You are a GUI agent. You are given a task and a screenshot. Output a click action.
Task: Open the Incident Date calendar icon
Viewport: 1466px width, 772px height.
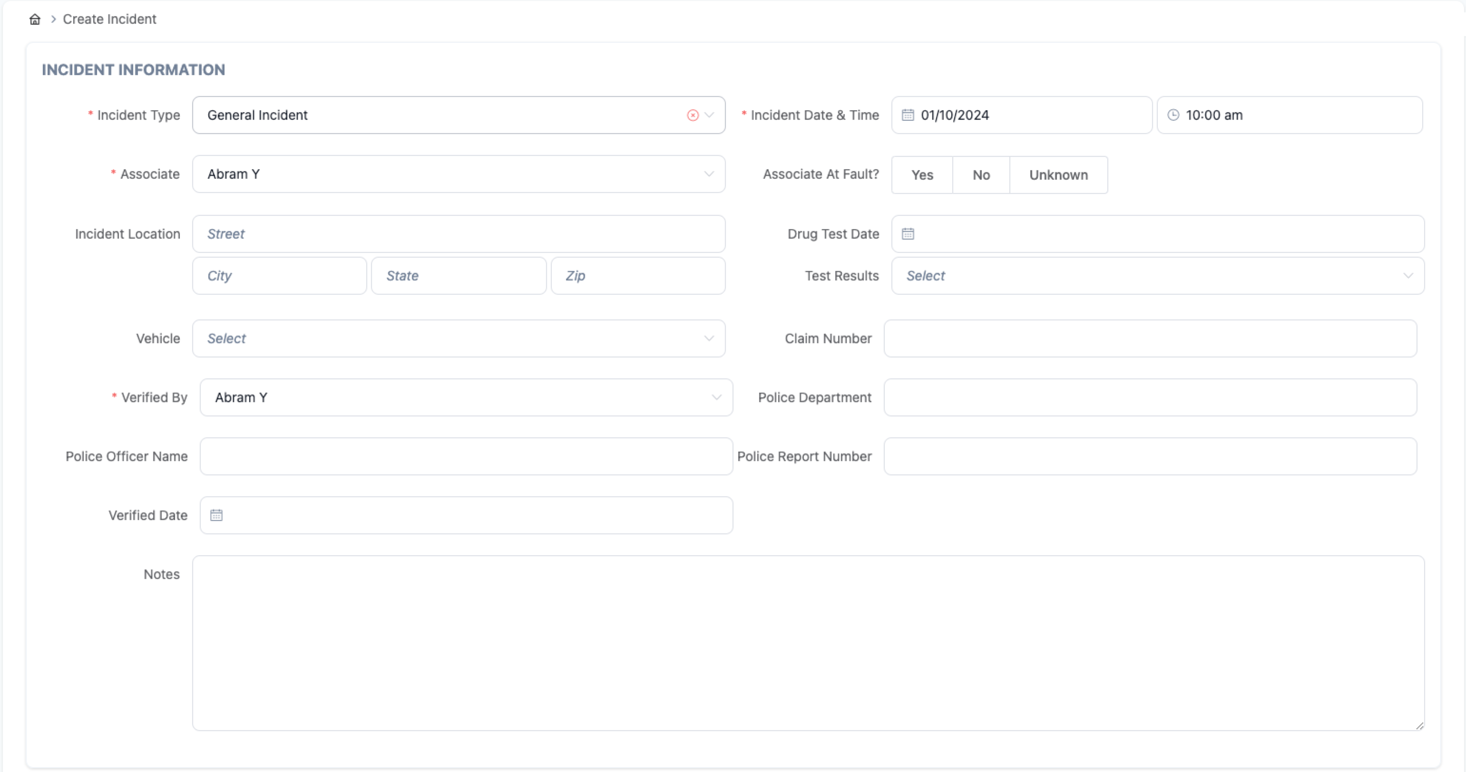[908, 115]
